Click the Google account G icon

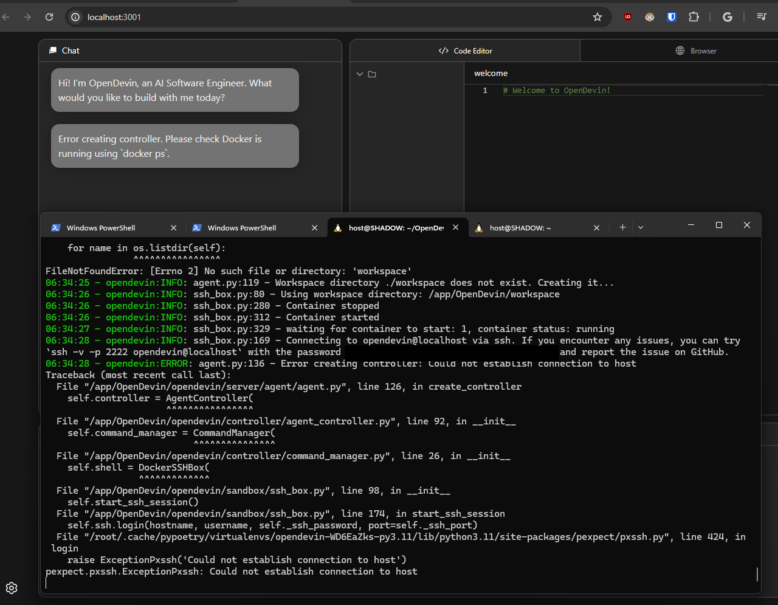(x=728, y=17)
